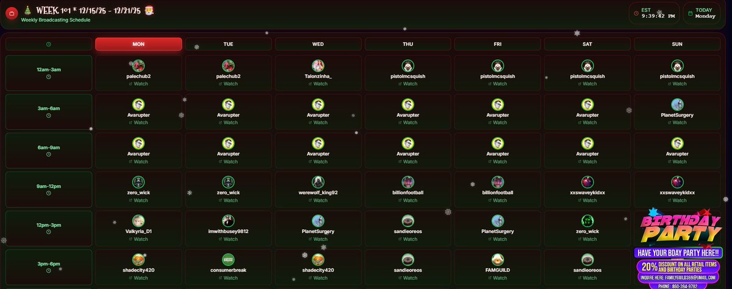732x289 pixels.
Task: Click the pistolmcsquish name in Saturday 12am-3am
Action: tap(587, 76)
